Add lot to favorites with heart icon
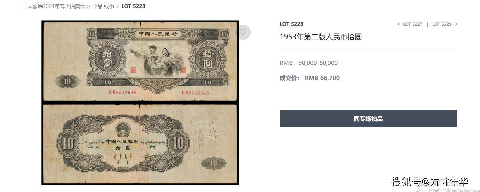 click(x=243, y=32)
